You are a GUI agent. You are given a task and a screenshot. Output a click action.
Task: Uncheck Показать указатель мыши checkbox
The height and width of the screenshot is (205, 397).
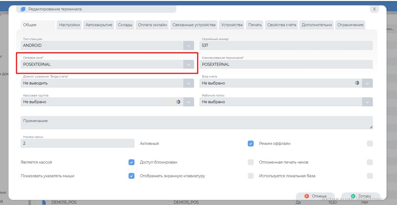(131, 176)
